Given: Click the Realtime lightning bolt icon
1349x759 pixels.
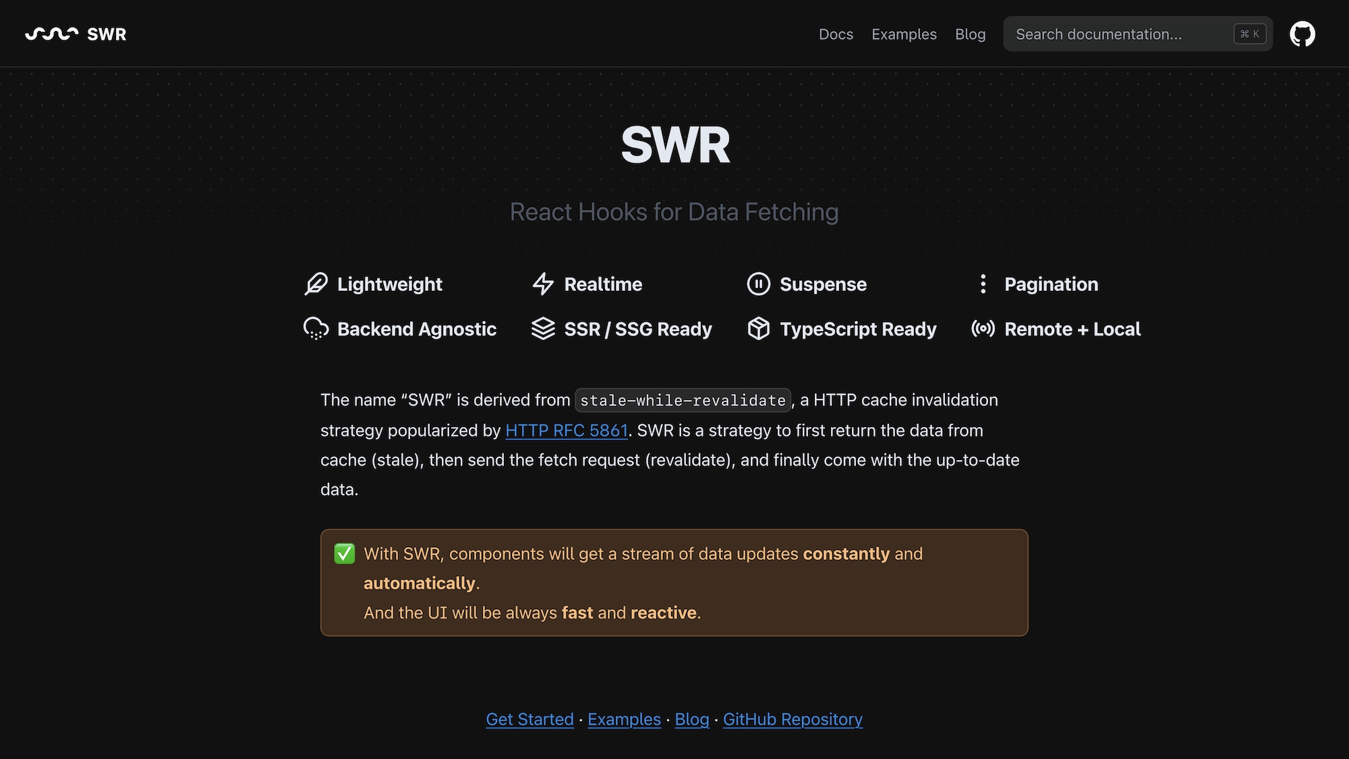Looking at the screenshot, I should pyautogui.click(x=543, y=284).
